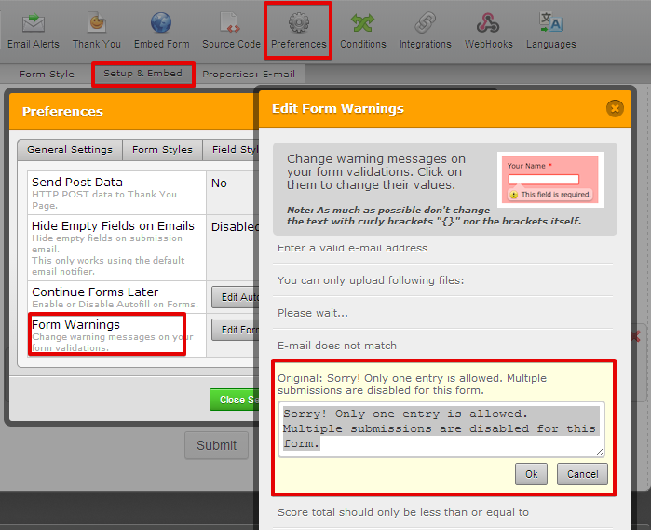Switch to Form Styles preferences tab
The height and width of the screenshot is (530, 651).
pos(162,149)
